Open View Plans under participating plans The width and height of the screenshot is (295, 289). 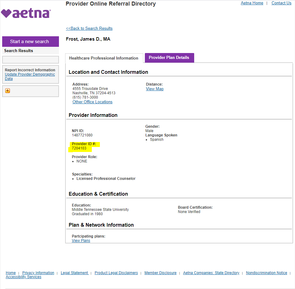(81, 241)
